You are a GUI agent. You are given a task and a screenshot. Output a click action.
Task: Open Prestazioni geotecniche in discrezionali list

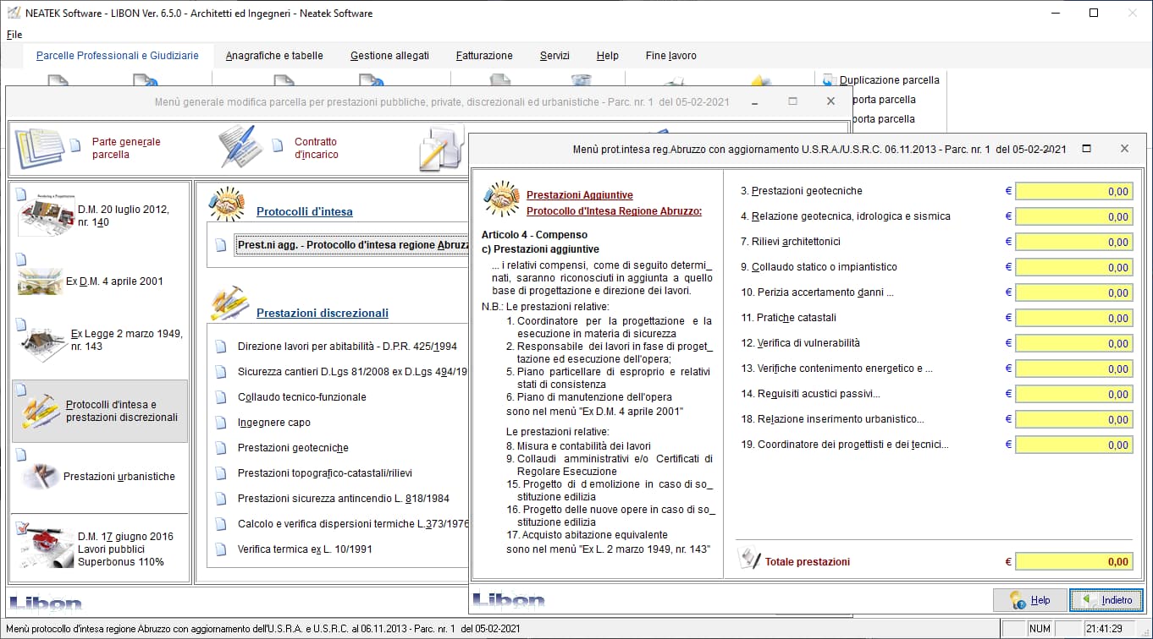tap(293, 448)
